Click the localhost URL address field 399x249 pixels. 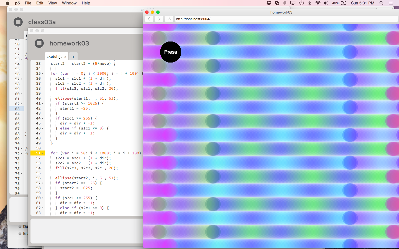pyautogui.click(x=285, y=19)
